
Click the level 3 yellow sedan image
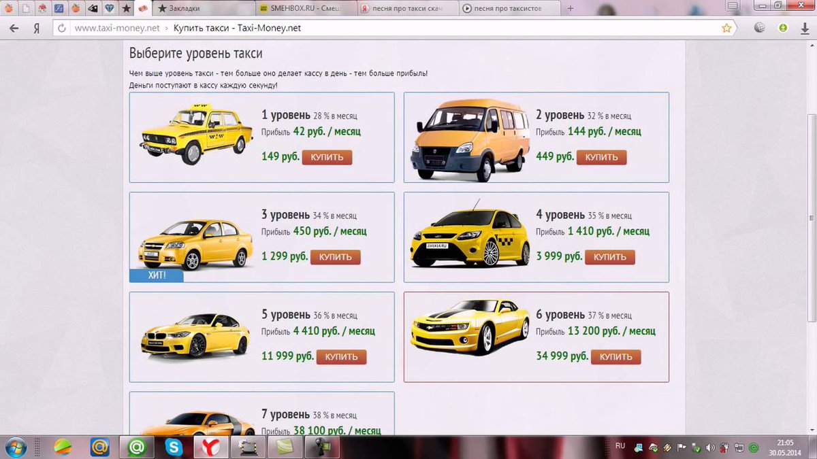click(x=196, y=245)
